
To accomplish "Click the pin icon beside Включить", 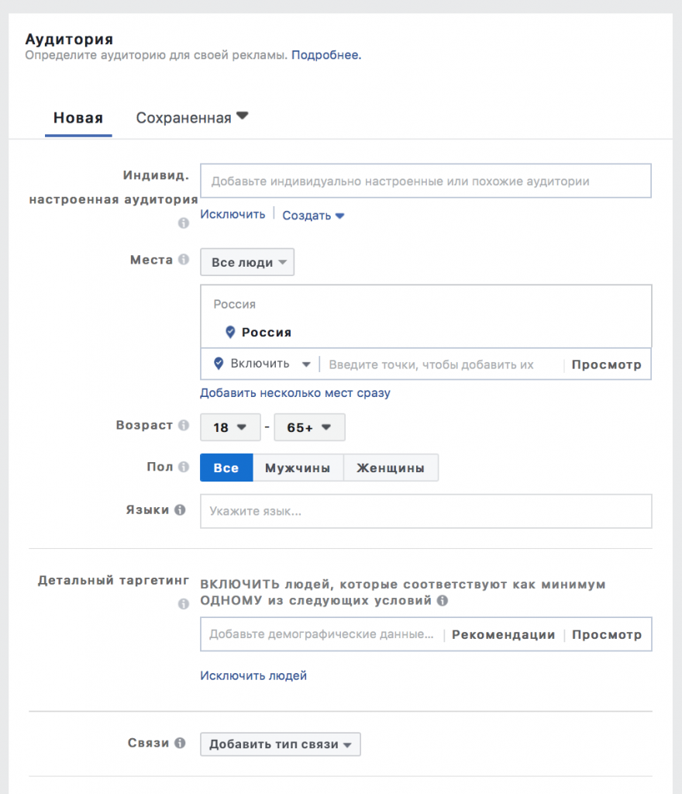I will tap(219, 364).
